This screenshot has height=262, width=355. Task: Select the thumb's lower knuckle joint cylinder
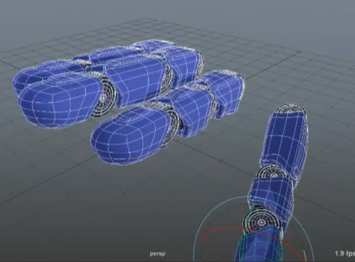(x=260, y=221)
